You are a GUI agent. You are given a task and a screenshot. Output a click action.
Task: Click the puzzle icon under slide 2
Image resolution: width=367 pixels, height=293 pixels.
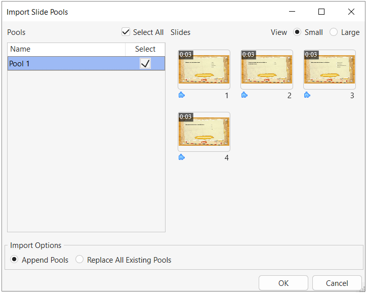(244, 95)
